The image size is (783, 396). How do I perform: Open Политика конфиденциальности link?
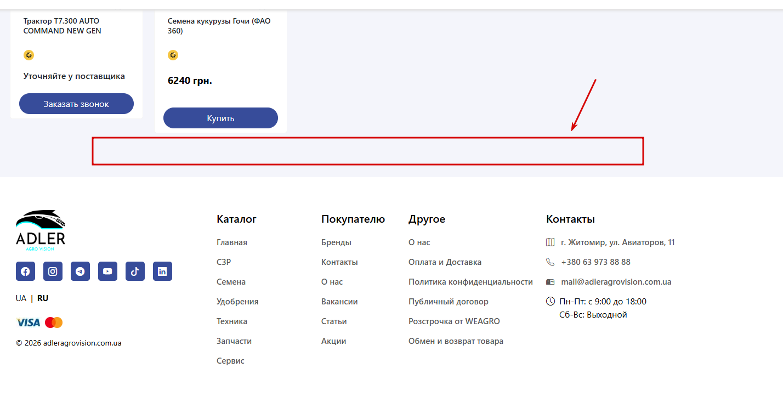470,282
